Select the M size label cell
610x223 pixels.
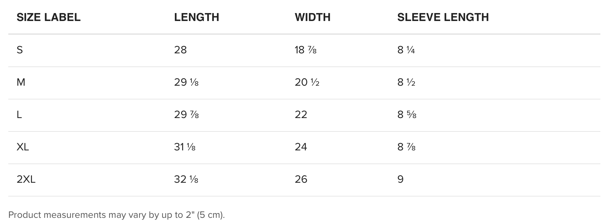click(x=21, y=82)
